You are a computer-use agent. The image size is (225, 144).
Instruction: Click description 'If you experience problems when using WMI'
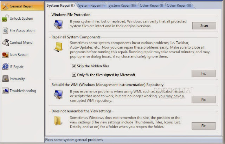coord(127,96)
